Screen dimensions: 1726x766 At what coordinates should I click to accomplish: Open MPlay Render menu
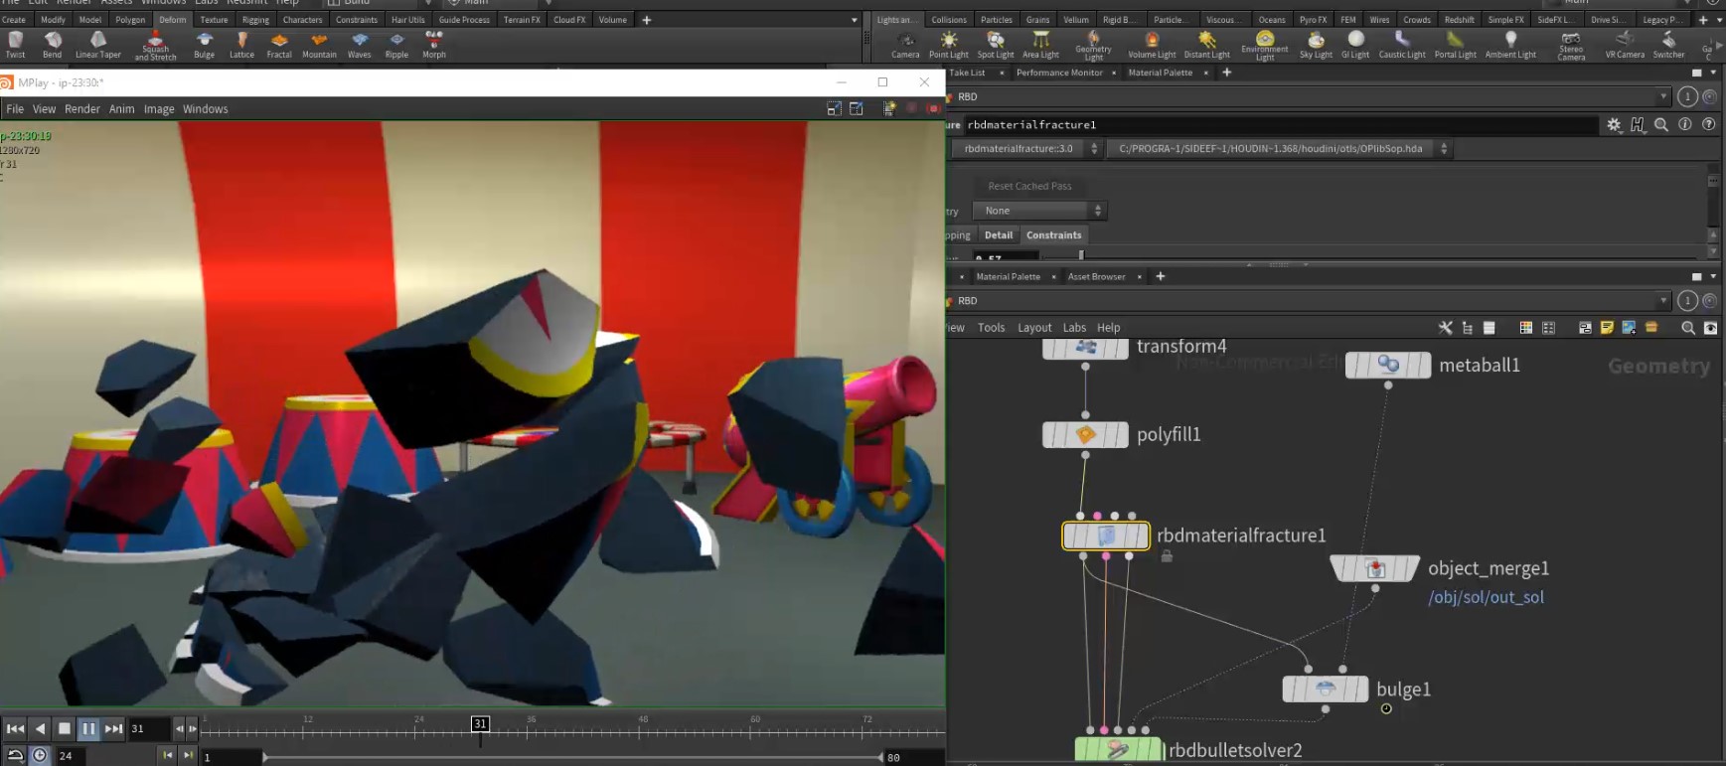point(81,109)
